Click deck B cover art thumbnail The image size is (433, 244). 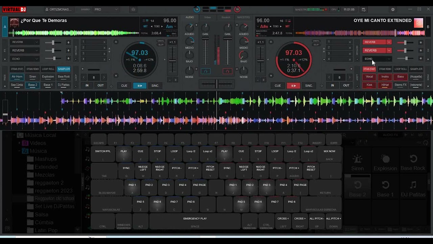pos(418,23)
